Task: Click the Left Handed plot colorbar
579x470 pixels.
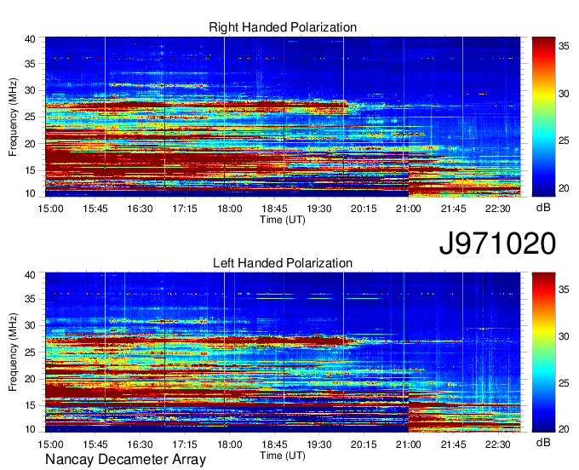Action: point(543,352)
